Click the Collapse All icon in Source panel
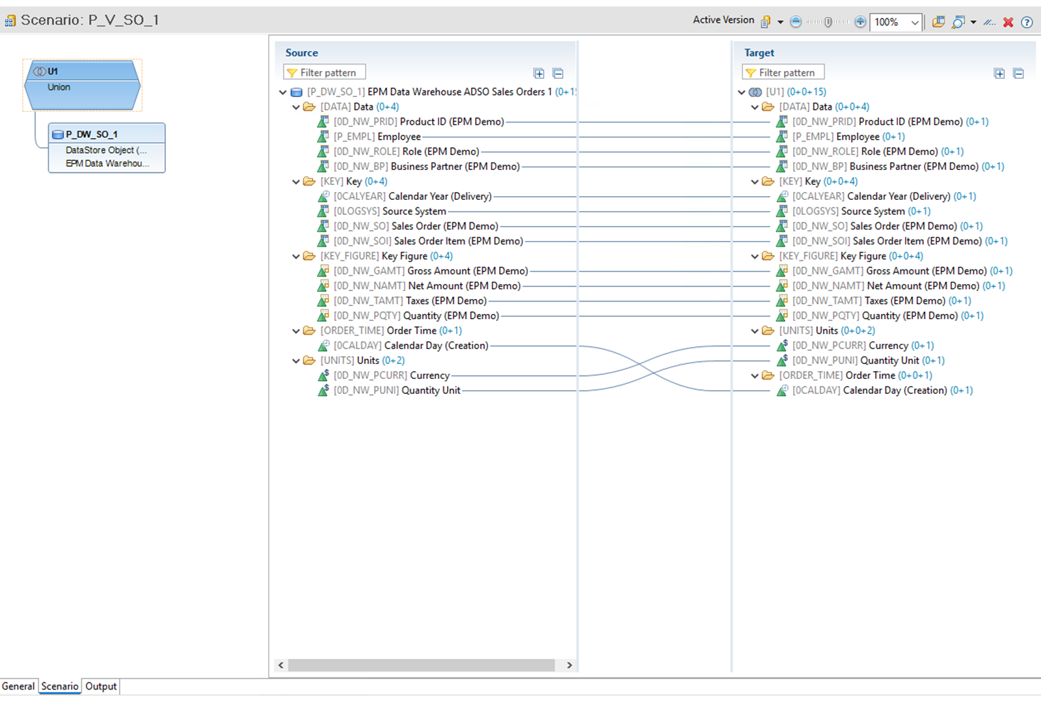The height and width of the screenshot is (702, 1041). 558,74
